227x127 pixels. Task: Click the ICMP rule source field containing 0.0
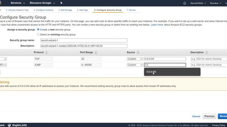pos(165,65)
